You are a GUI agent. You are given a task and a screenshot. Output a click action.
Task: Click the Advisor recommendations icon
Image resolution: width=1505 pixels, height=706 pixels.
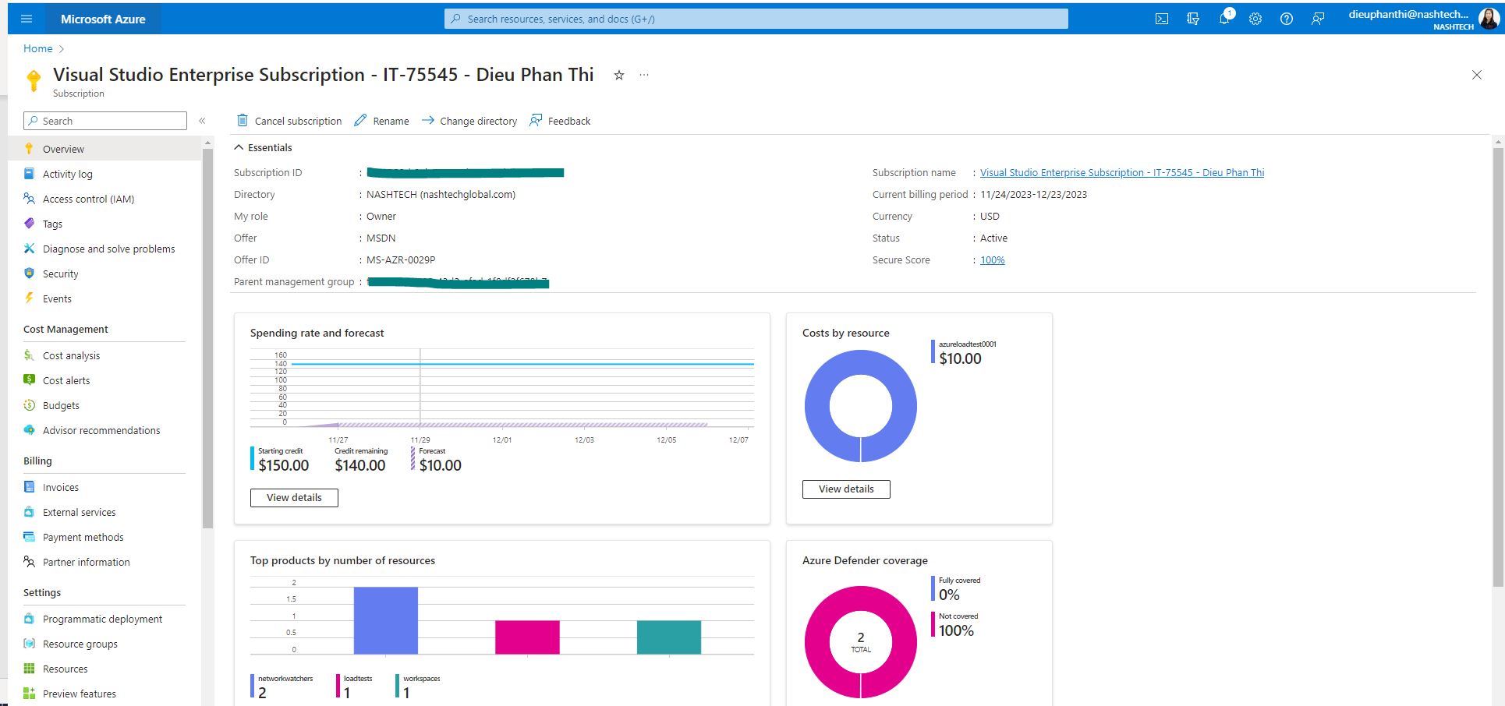point(30,430)
